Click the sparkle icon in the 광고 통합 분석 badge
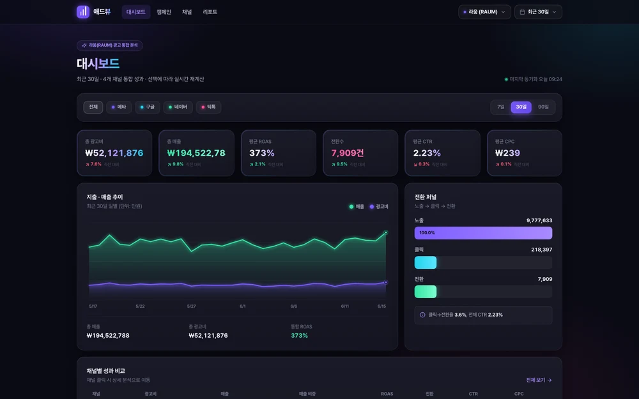This screenshot has height=399, width=639. click(x=84, y=45)
